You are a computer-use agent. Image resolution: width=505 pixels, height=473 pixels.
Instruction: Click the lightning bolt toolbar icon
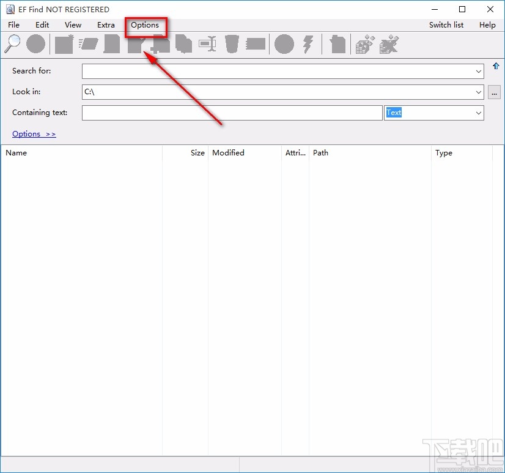coord(308,44)
